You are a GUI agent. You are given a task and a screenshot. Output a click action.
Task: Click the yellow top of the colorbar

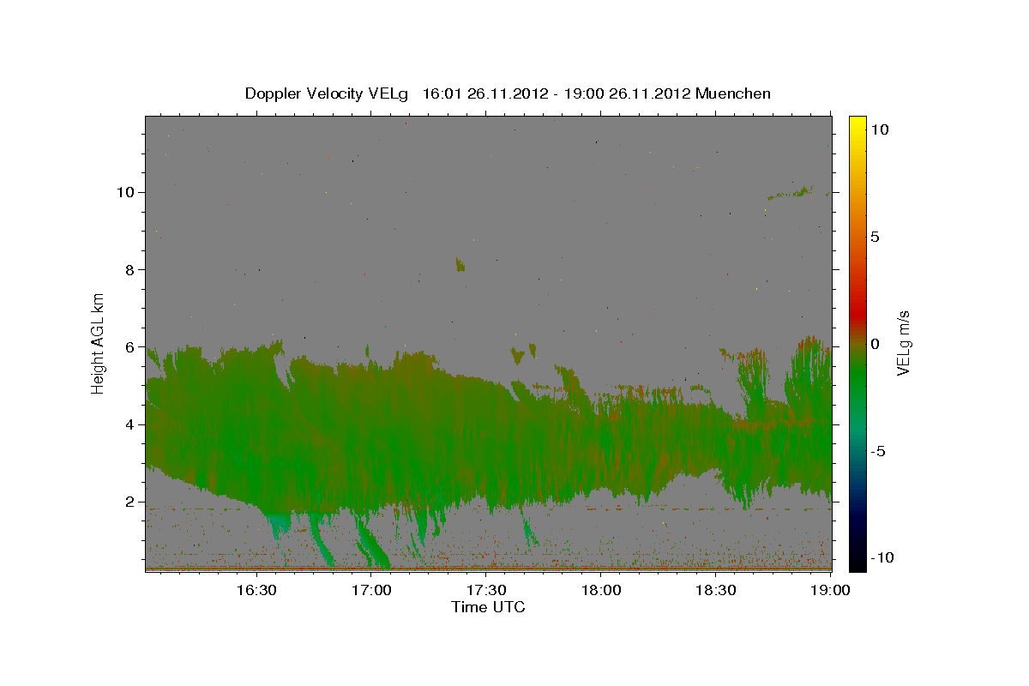pos(857,124)
